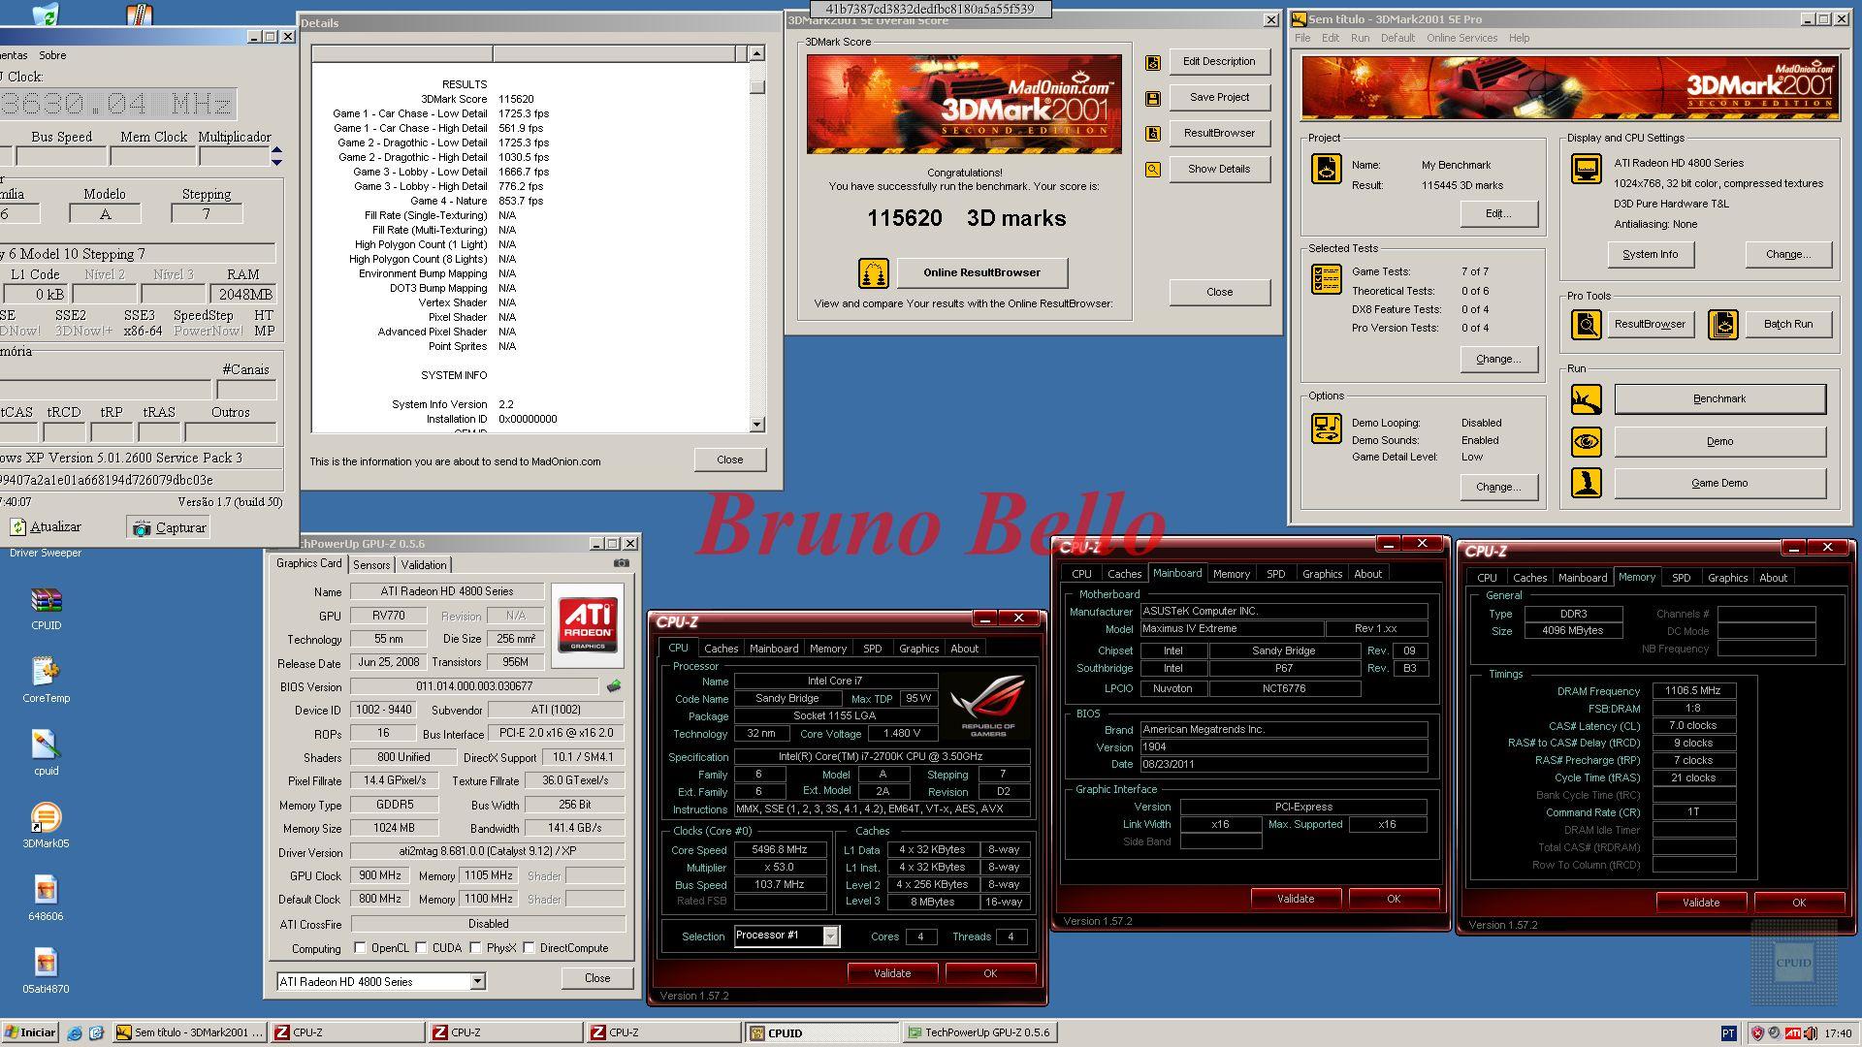Click the Benchmark run icon
1862x1047 pixels.
[x=1586, y=399]
